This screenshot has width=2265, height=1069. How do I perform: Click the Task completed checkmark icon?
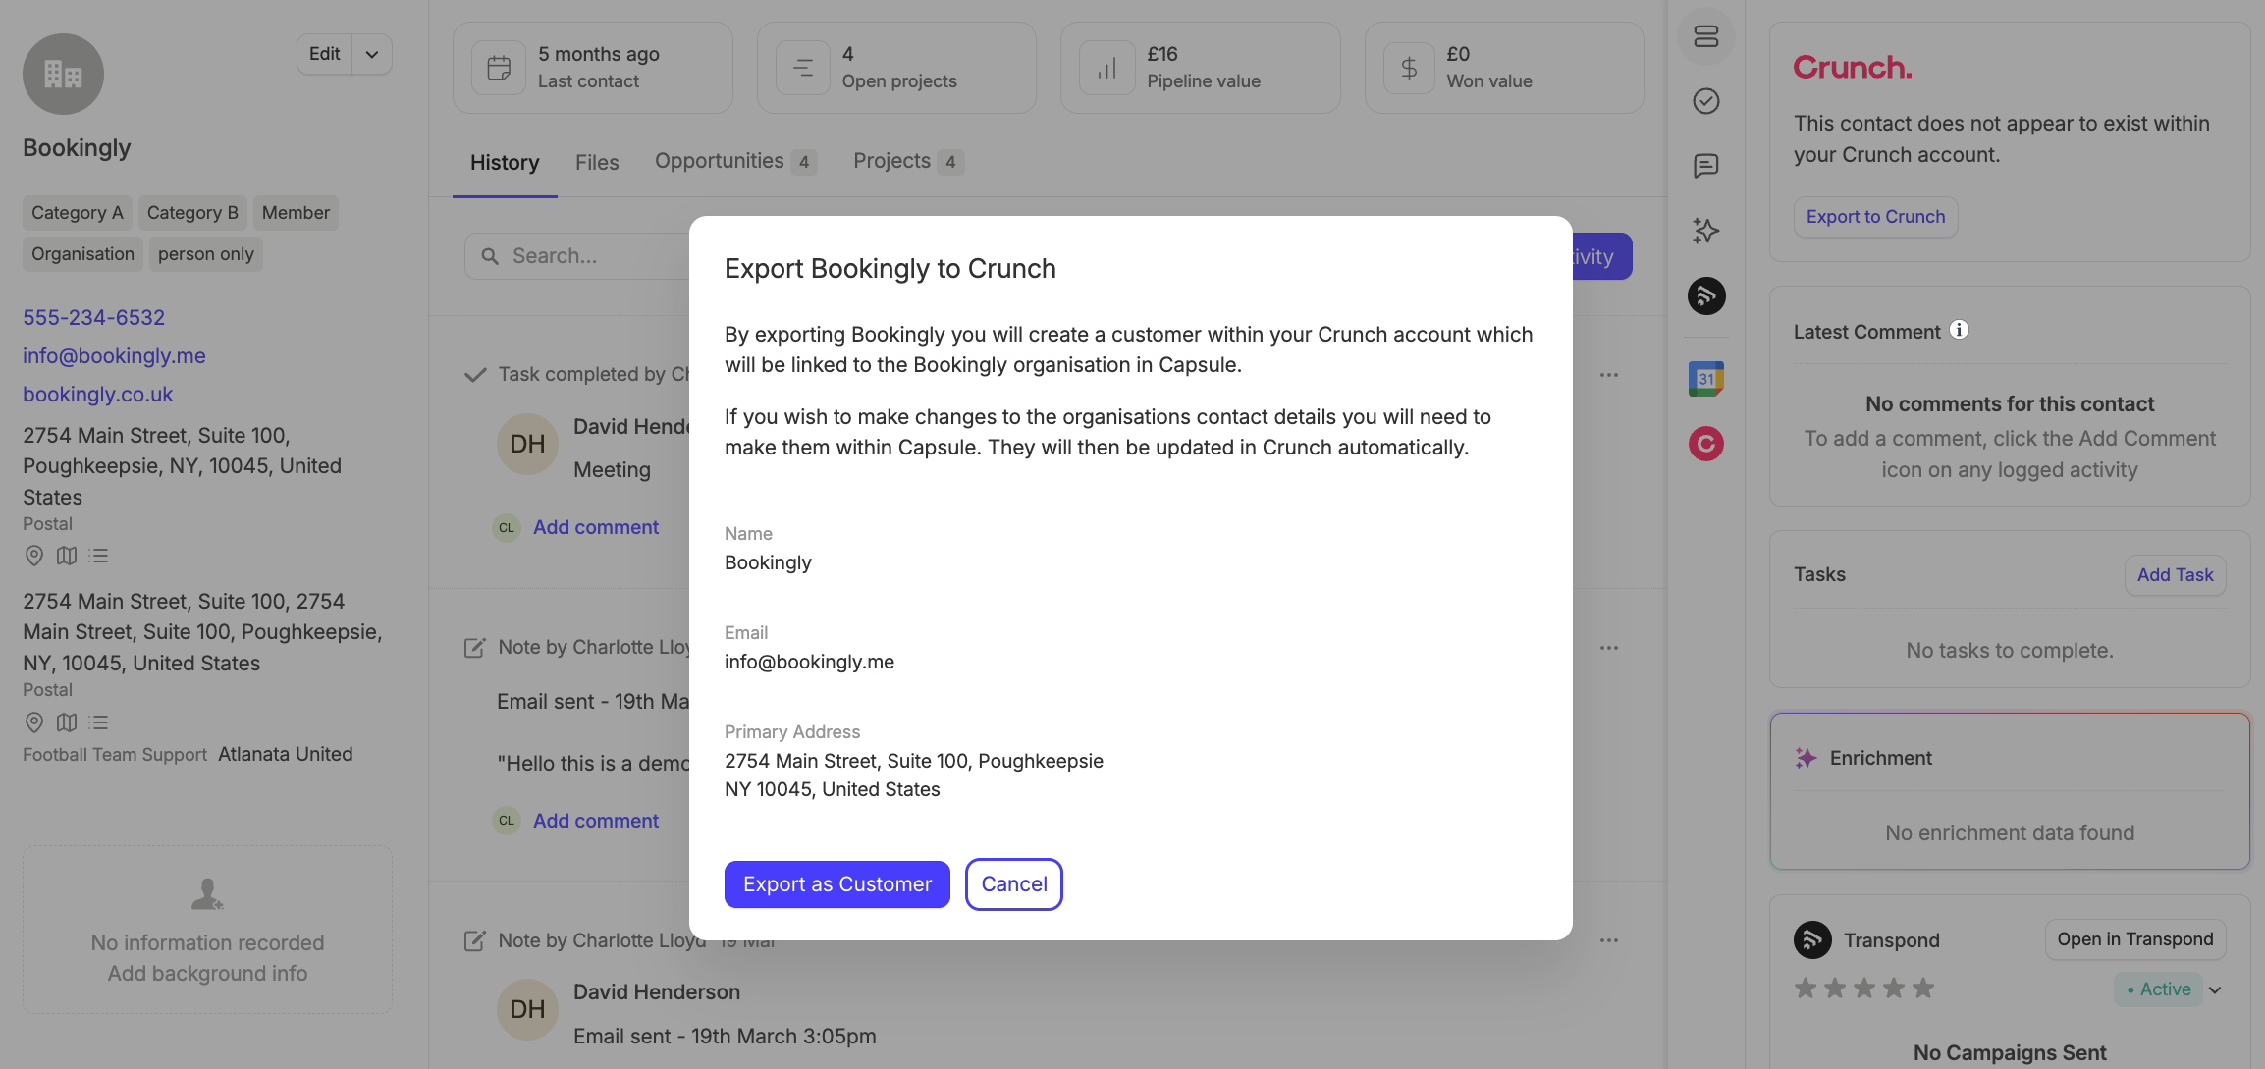click(x=475, y=375)
